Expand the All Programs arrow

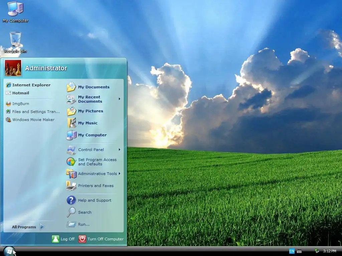tap(42, 227)
